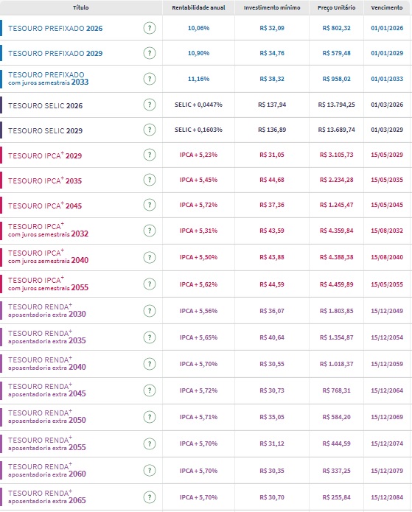Click the Vencimento column header
Screen dimensions: 412x512
[x=387, y=7]
